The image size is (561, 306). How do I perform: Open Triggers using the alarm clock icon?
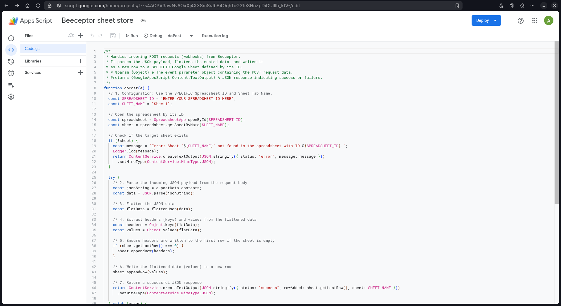(x=11, y=73)
